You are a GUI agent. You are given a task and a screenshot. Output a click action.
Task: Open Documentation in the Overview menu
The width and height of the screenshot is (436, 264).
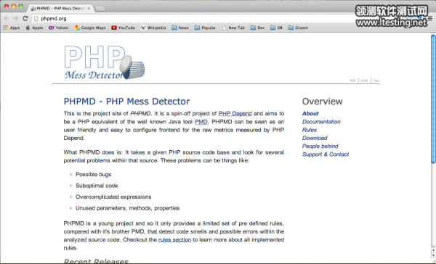pyautogui.click(x=321, y=122)
